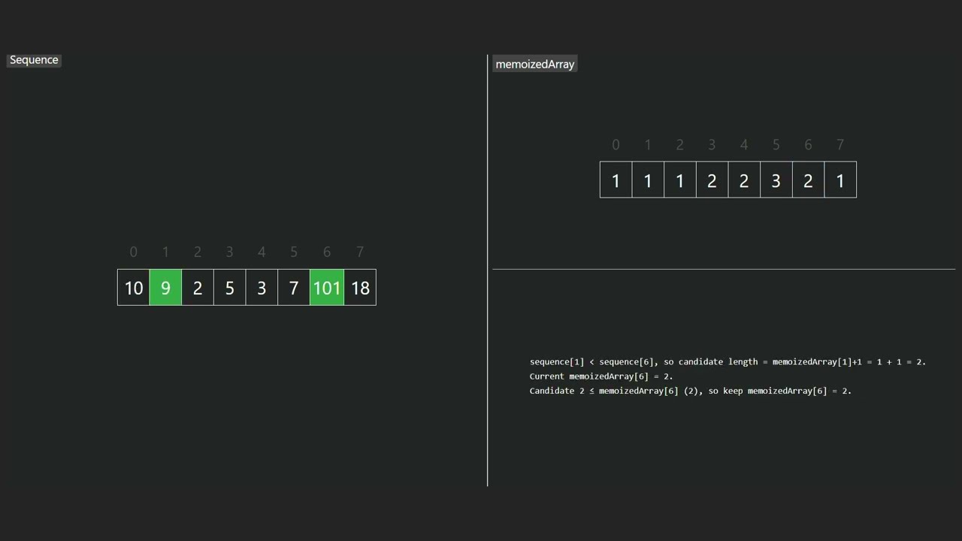Screen dimensions: 962x541
Task: Select the memoizedArray cell under index 6
Action: (x=808, y=180)
